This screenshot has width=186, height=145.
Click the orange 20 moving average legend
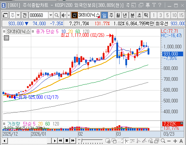click(70, 31)
